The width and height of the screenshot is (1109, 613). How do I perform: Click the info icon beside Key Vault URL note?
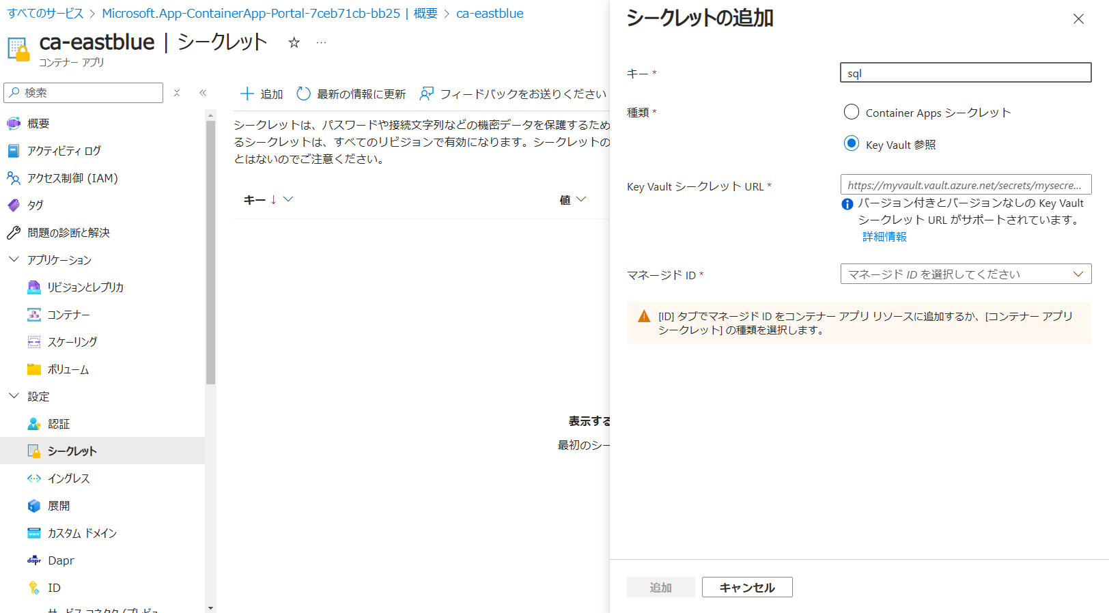[847, 204]
